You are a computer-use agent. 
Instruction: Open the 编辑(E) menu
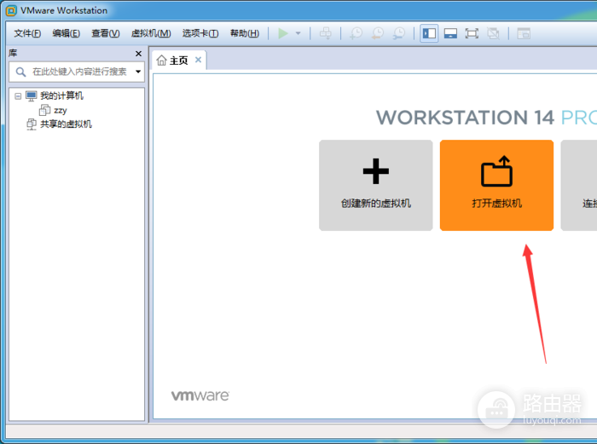coord(67,33)
